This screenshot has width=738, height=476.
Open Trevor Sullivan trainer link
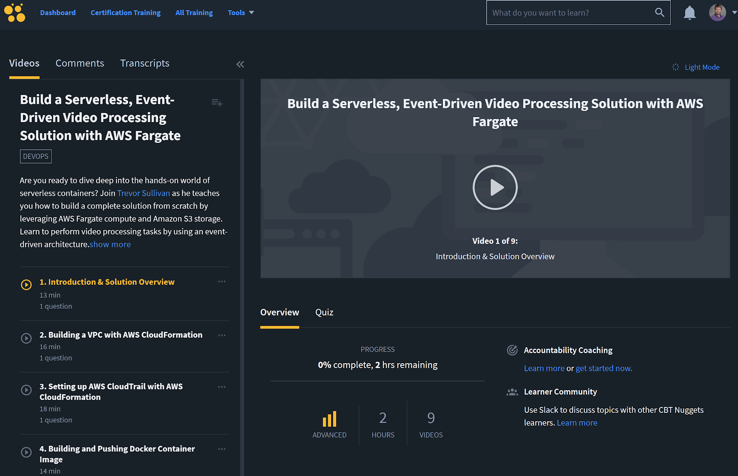pyautogui.click(x=143, y=193)
